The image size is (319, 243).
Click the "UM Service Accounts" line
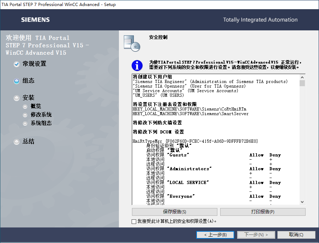tap(185, 91)
